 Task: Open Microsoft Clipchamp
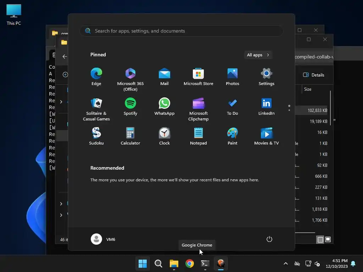pyautogui.click(x=199, y=109)
